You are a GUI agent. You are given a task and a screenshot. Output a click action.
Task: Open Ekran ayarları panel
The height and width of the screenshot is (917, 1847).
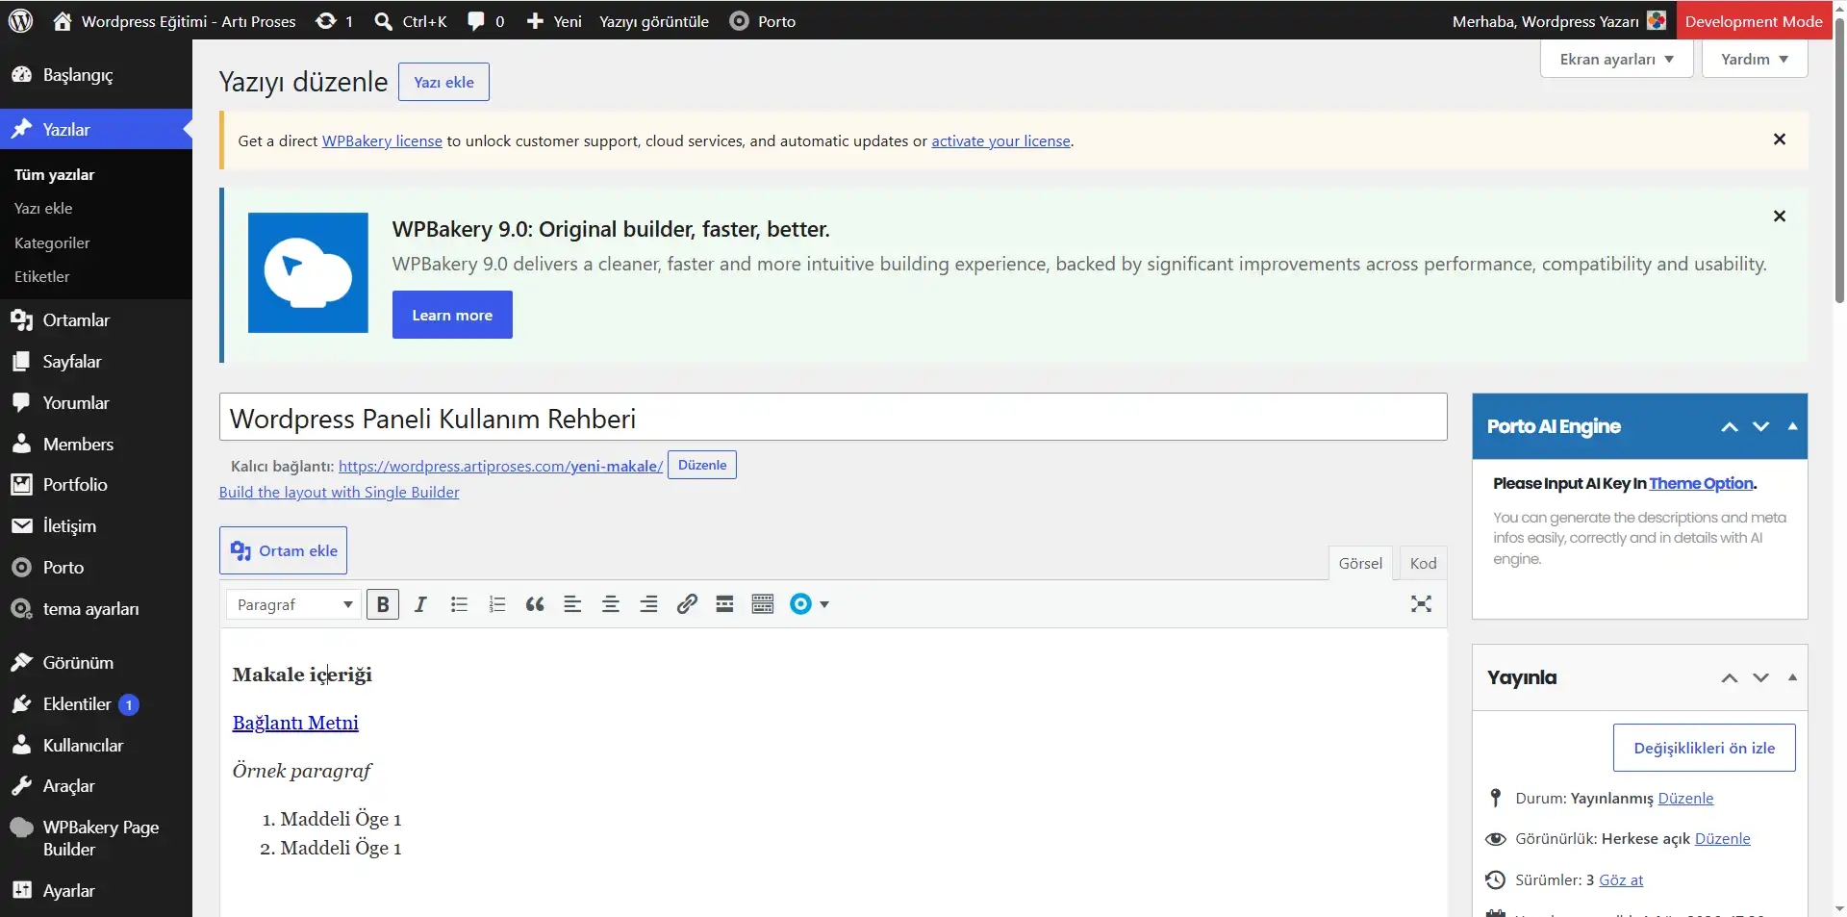(x=1616, y=59)
